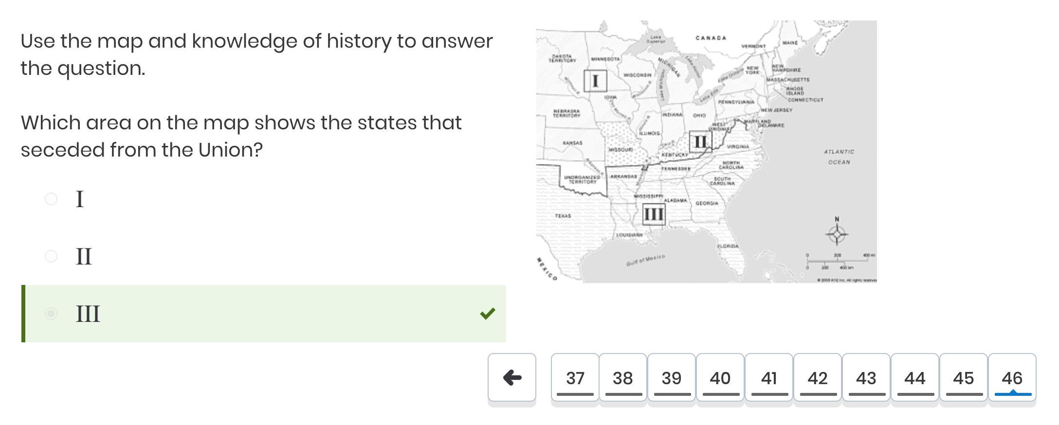The height and width of the screenshot is (425, 1059).
Task: Click boxed label II on the map
Action: point(700,142)
